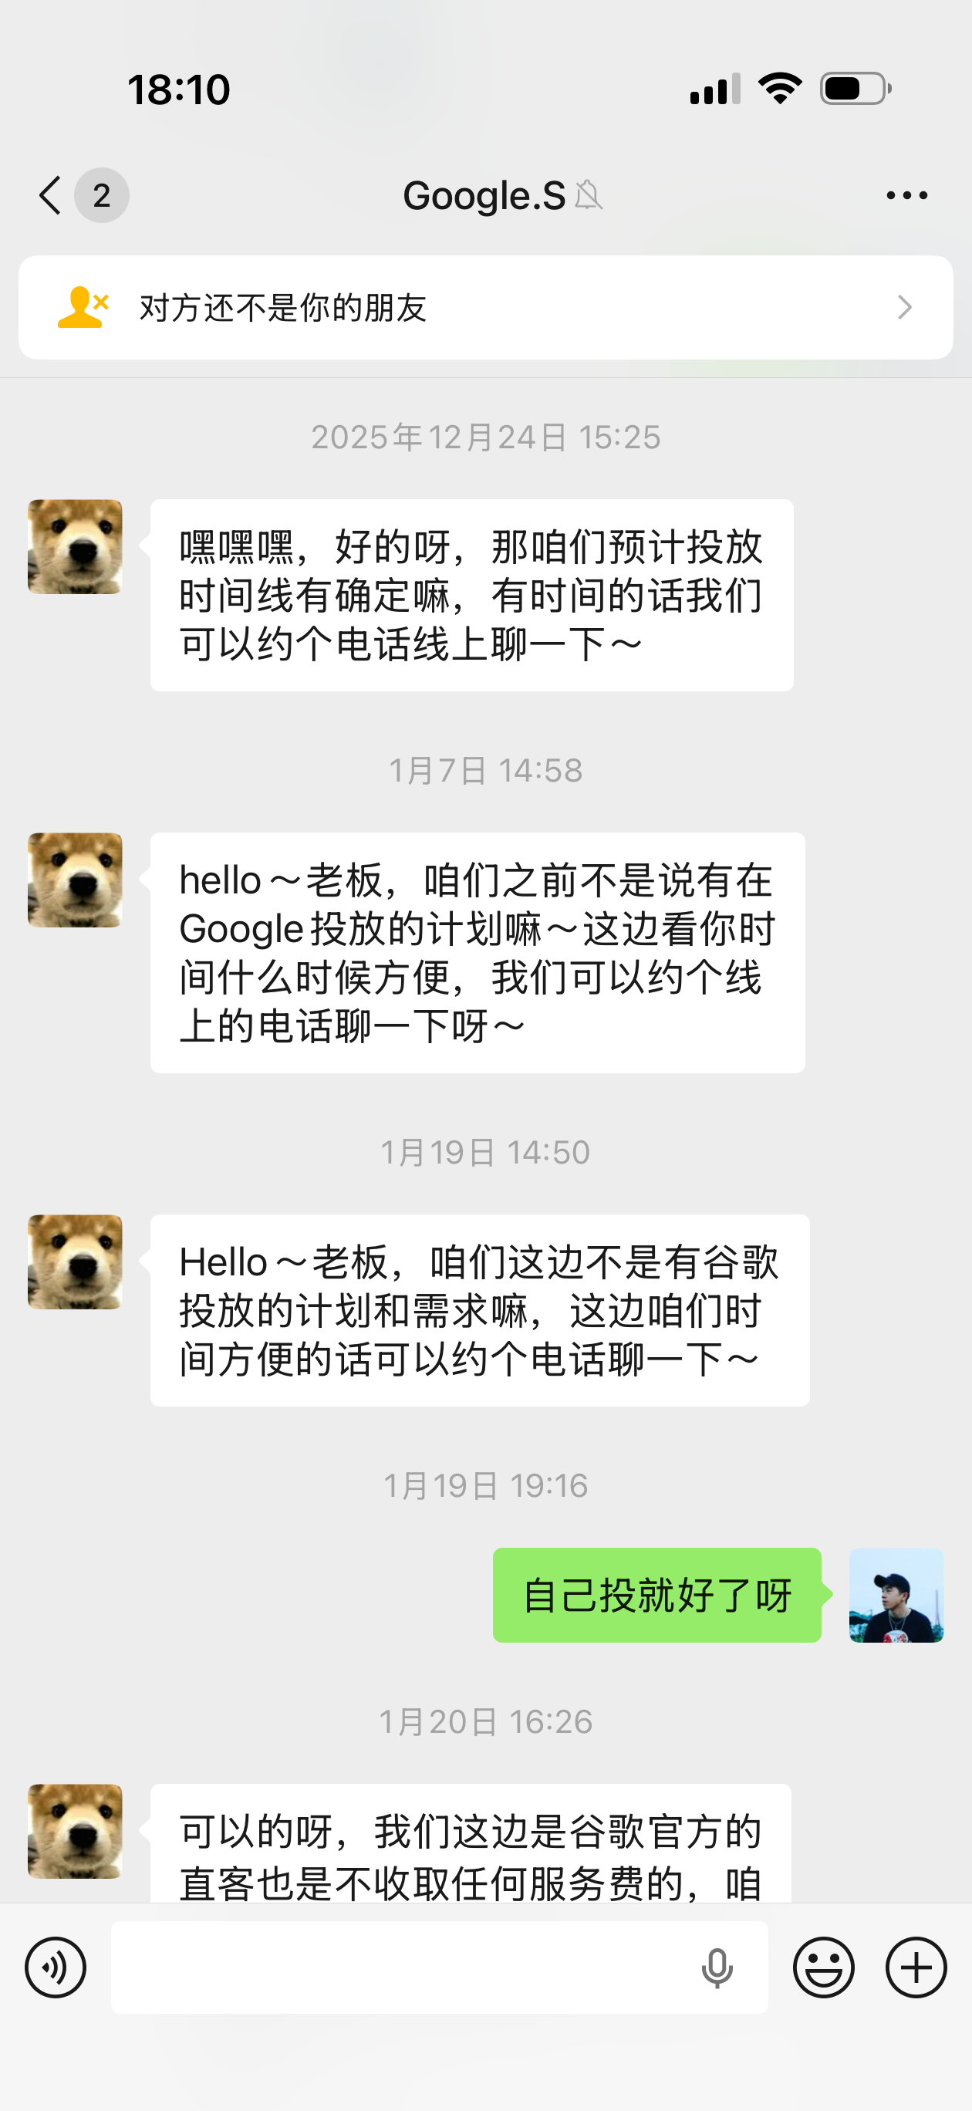
Task: Switch to voice input with speaker icon
Action: tap(56, 1967)
